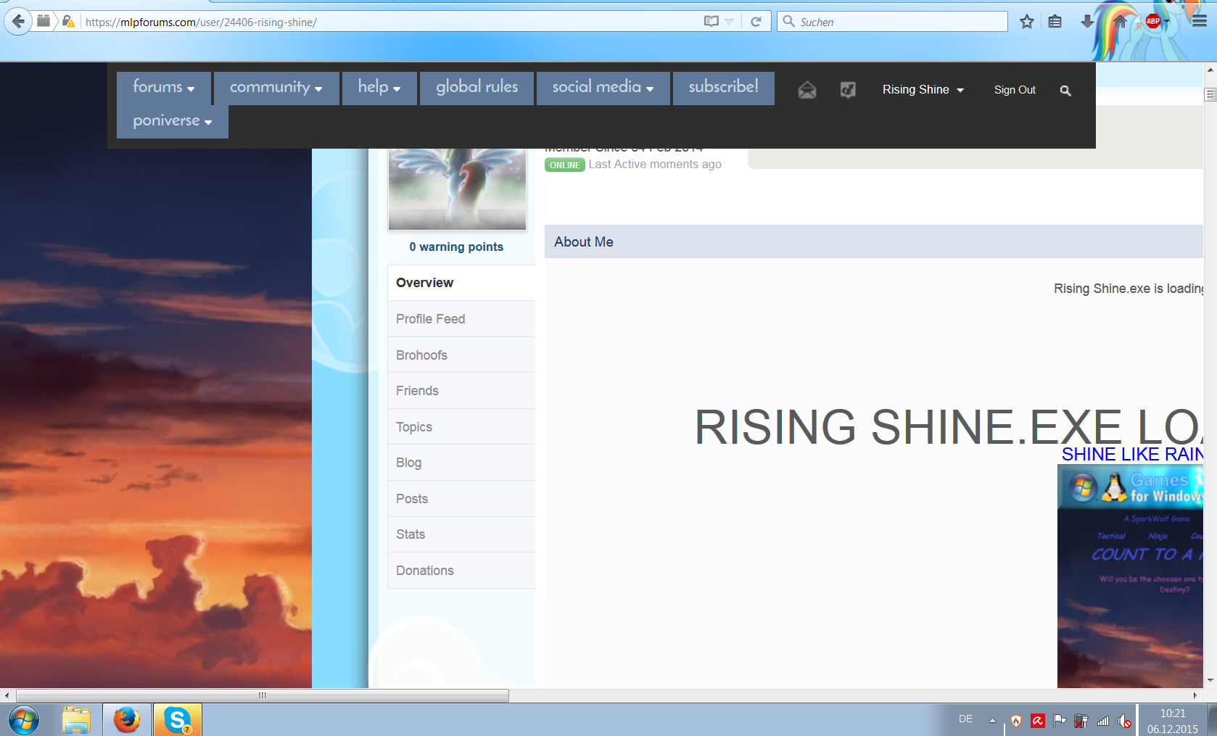Go to the Firefox home page icon
This screenshot has width=1217, height=736.
click(1120, 22)
